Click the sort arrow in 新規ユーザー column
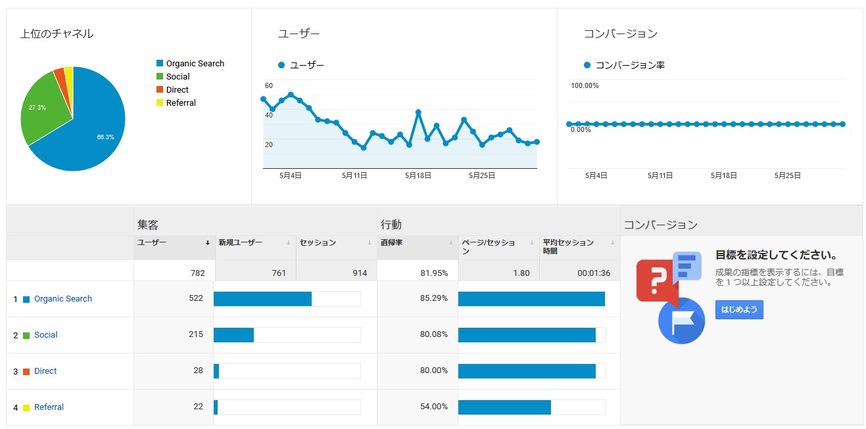 coord(289,243)
